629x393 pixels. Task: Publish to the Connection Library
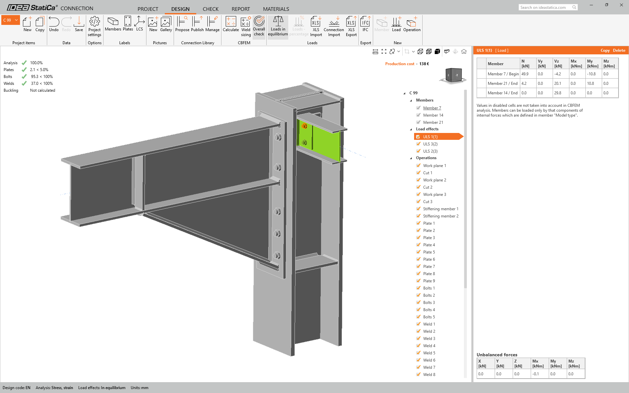pyautogui.click(x=197, y=24)
